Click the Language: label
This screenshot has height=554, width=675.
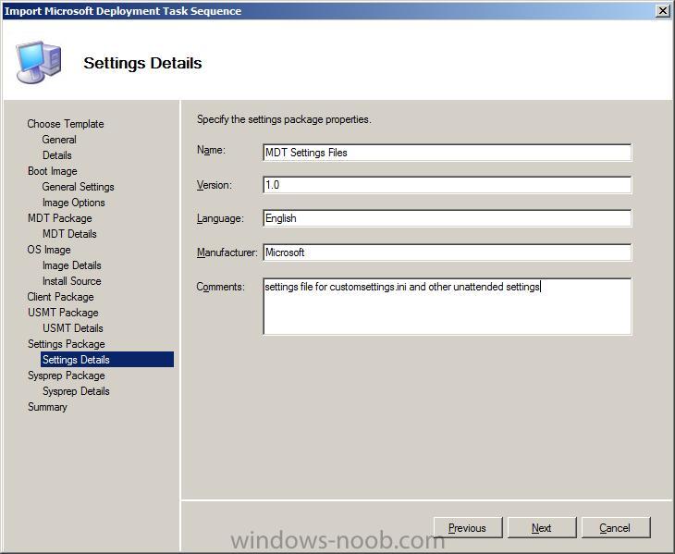click(x=220, y=218)
